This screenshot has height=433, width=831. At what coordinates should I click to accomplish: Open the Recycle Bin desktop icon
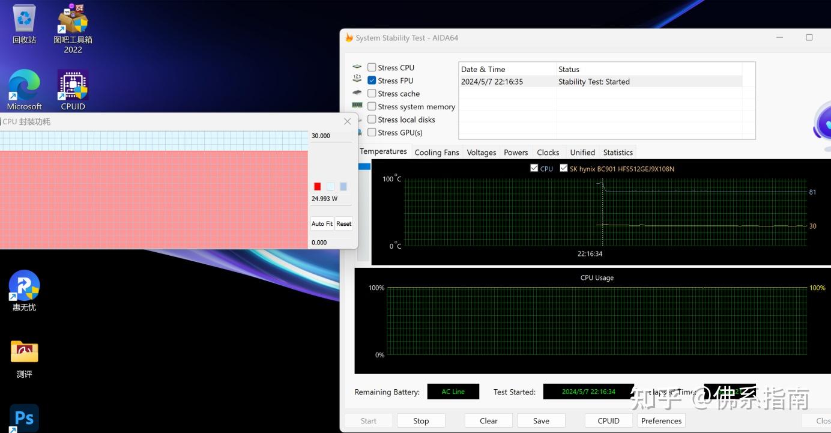(24, 24)
